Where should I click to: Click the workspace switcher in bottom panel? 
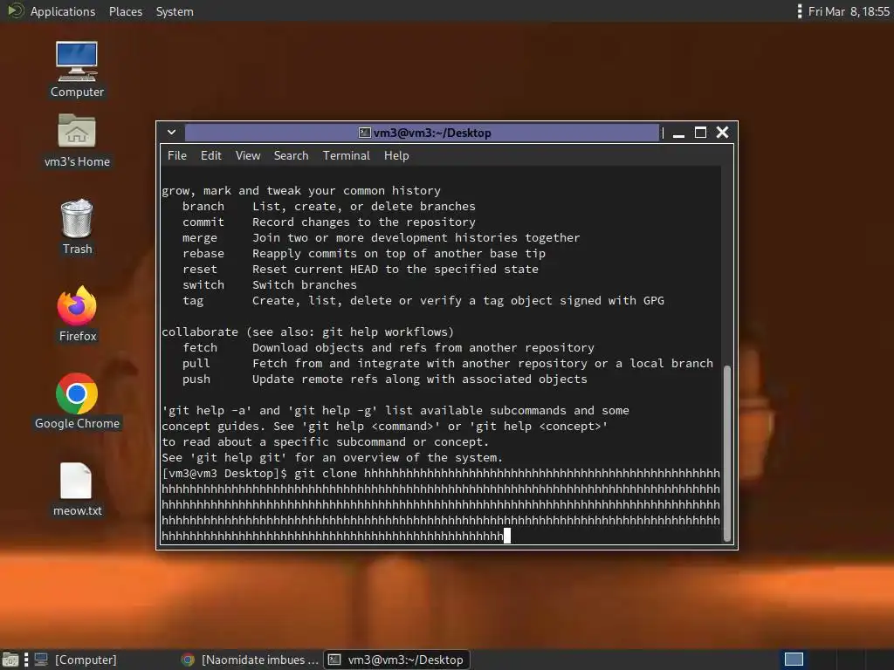793,660
